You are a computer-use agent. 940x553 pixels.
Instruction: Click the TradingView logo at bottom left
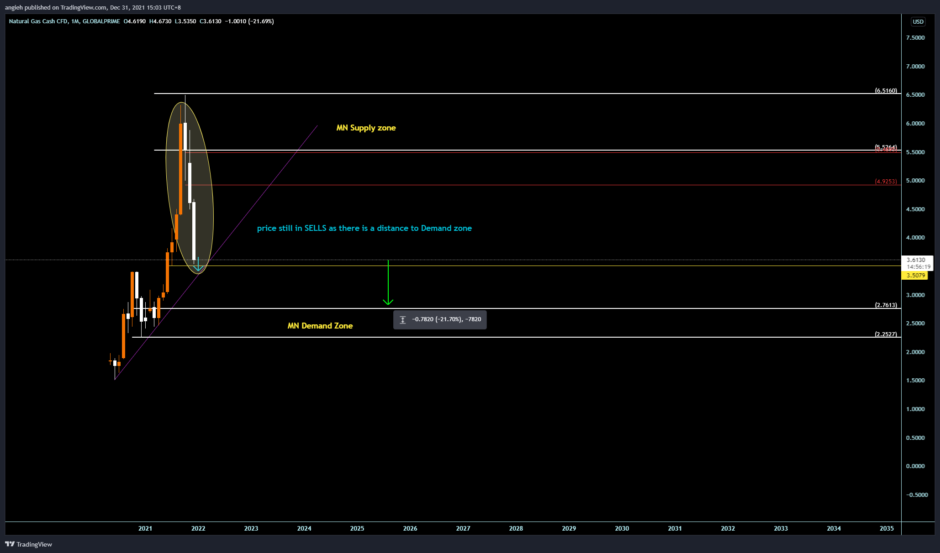click(28, 544)
